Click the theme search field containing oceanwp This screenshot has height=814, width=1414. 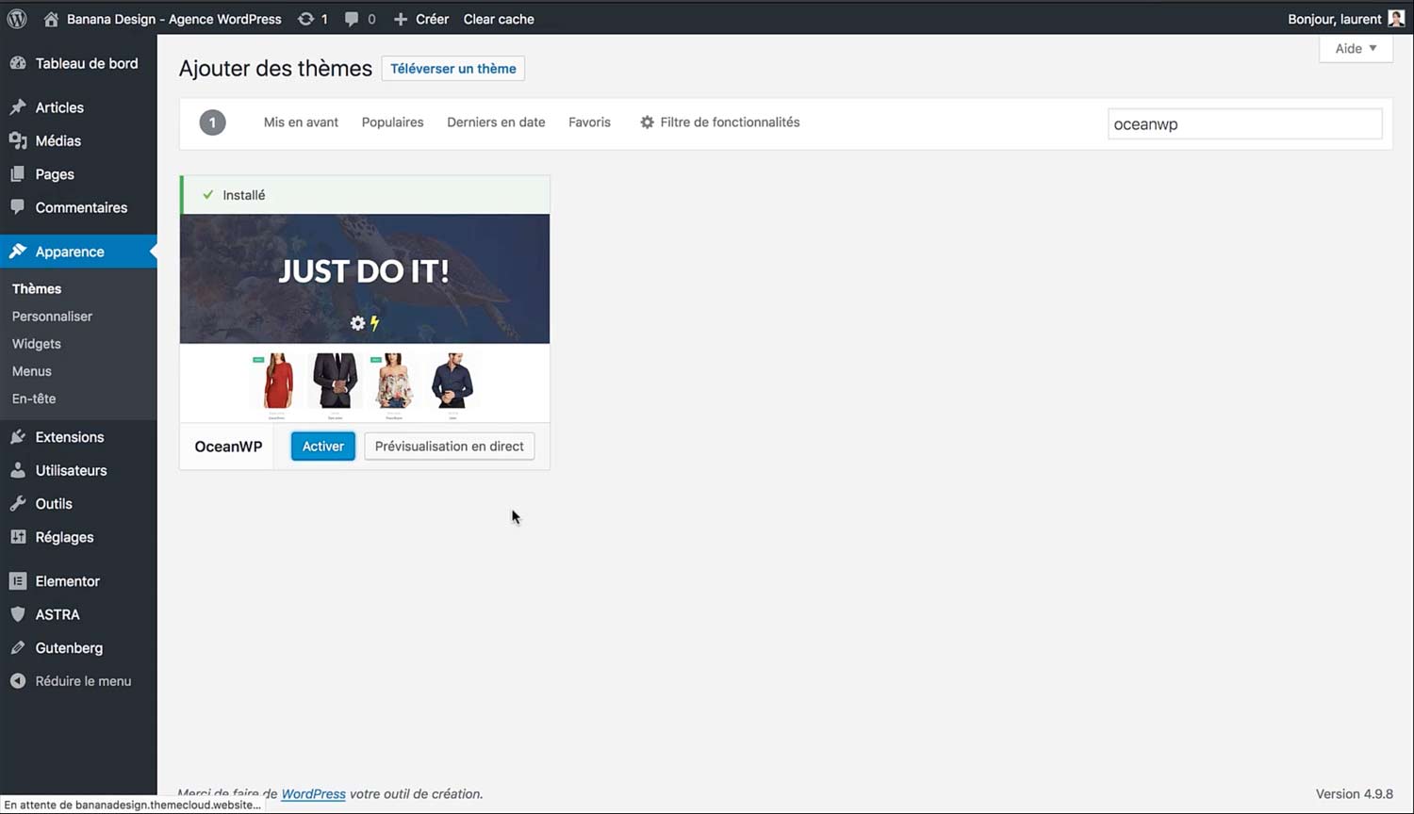click(x=1244, y=124)
